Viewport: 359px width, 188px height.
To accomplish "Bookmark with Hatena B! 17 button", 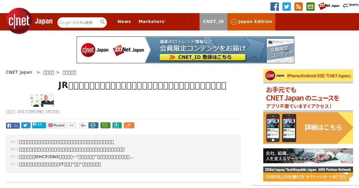I will 39,125.
